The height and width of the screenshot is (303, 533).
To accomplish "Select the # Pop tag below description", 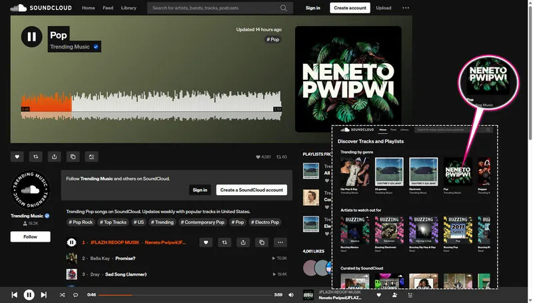I will 238,222.
